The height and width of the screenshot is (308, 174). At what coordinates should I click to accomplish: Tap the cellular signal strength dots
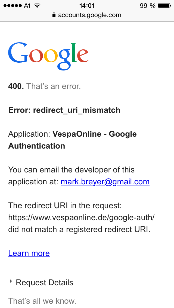[x=13, y=5]
